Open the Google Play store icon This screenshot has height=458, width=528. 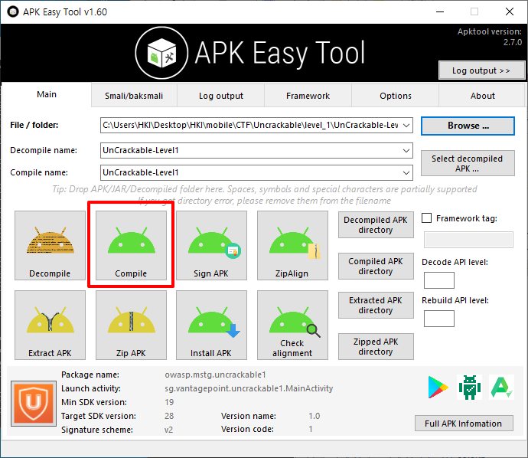[x=438, y=388]
